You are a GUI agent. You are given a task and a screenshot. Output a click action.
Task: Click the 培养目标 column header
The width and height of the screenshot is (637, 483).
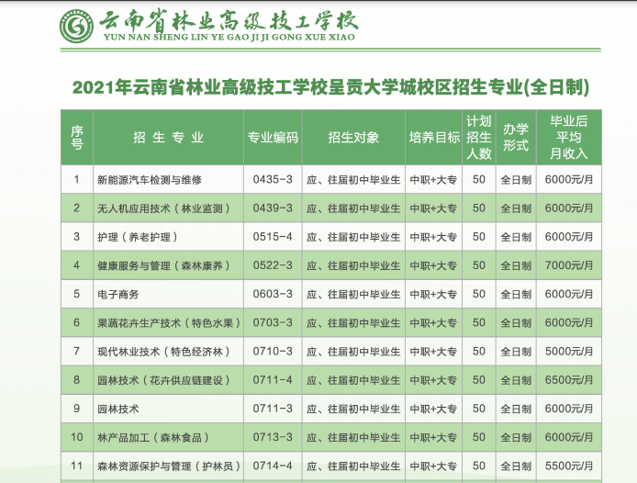click(434, 138)
